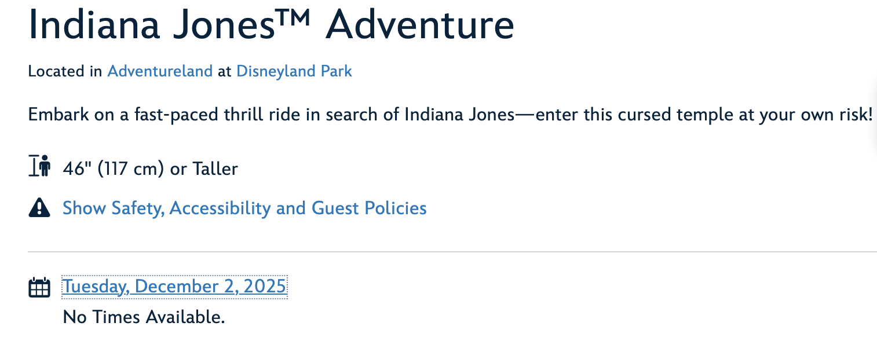Visit the Disneyland Park page
This screenshot has width=877, height=352.
(293, 71)
